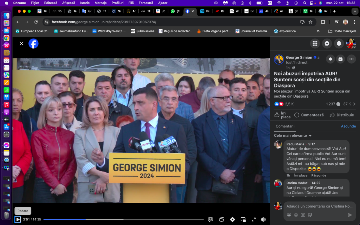Open Radu Maria's profile name
Screen dimensions: 360x225
pos(295,144)
